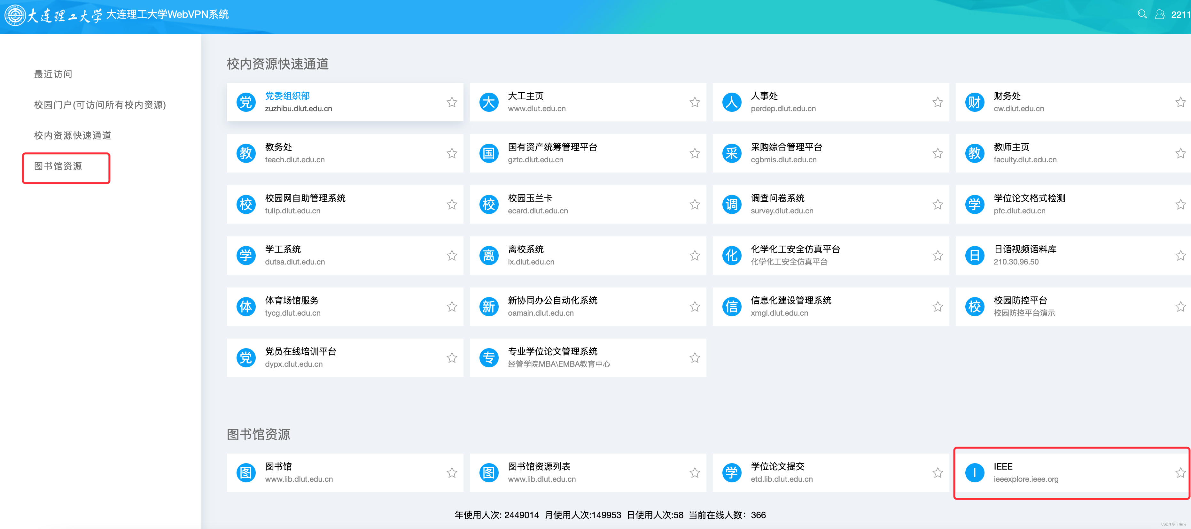Click the 财务处 circular icon
Screen dimensions: 1191x529
pyautogui.click(x=975, y=102)
